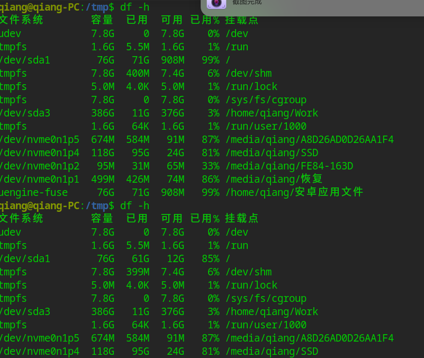Click 文件系统 header in first df output
424x358 pixels.
point(21,20)
